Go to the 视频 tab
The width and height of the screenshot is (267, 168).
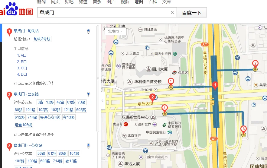(x=125, y=2)
